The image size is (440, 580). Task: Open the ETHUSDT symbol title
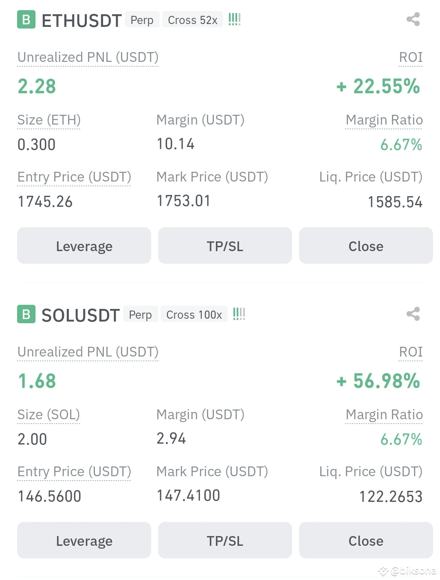81,20
